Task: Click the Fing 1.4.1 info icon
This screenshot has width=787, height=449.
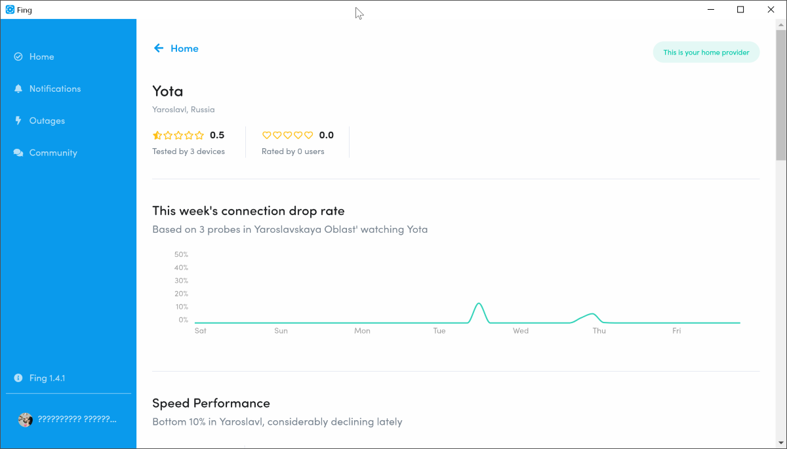Action: (x=18, y=378)
